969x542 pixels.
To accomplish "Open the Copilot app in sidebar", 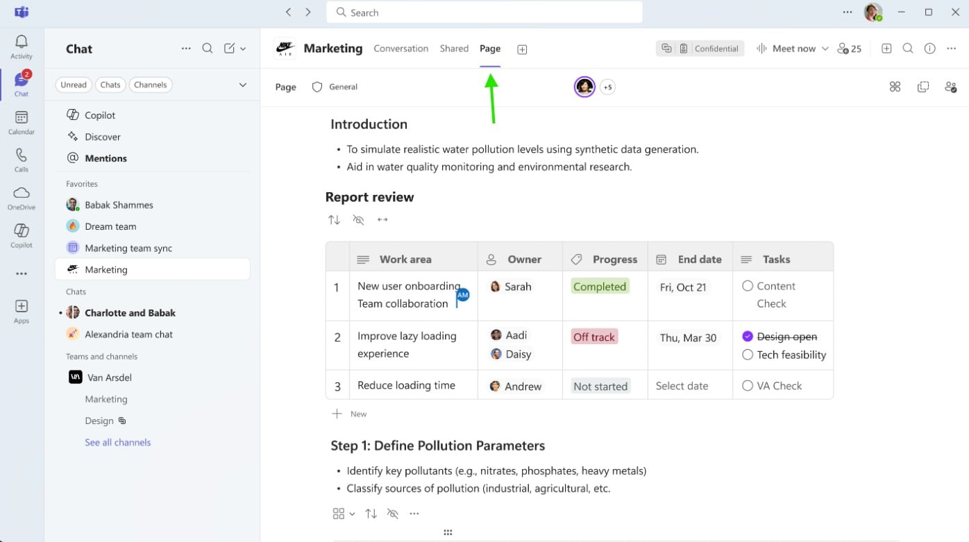I will point(22,235).
